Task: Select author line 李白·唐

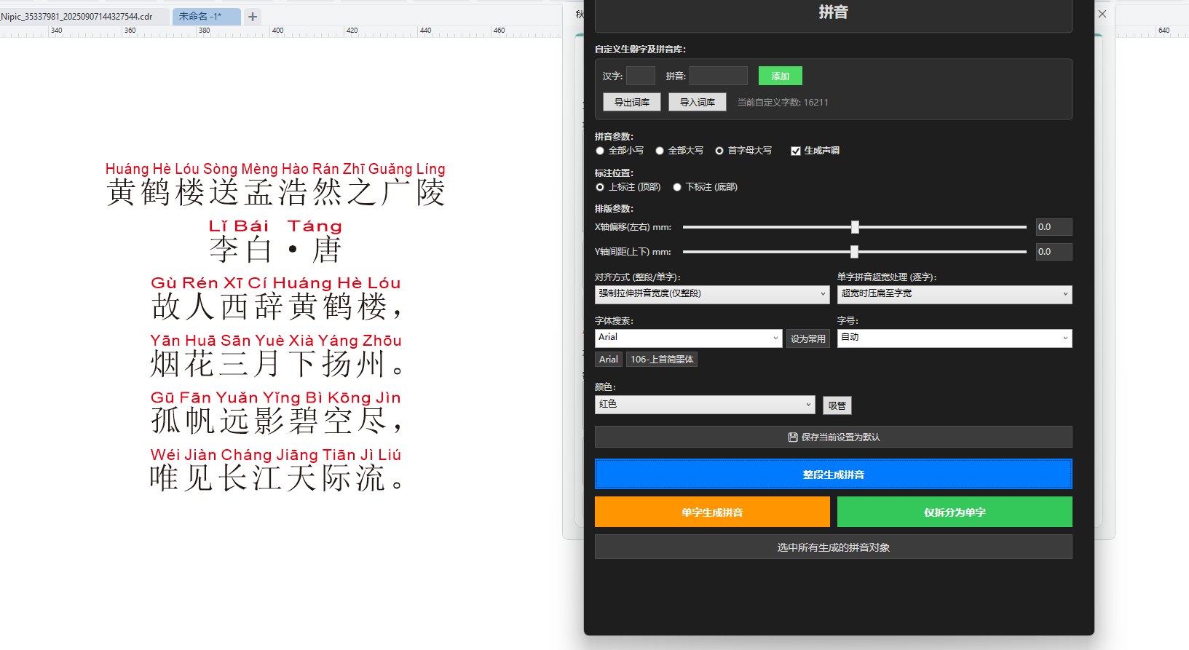Action: pos(275,250)
